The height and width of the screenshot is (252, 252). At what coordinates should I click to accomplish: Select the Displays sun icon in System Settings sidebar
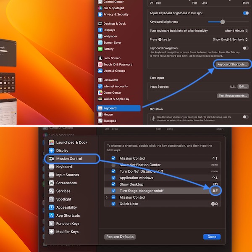tap(100, 30)
